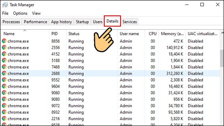Click chrome icon for PID 9080
The width and height of the screenshot is (224, 126).
click(x=4, y=99)
